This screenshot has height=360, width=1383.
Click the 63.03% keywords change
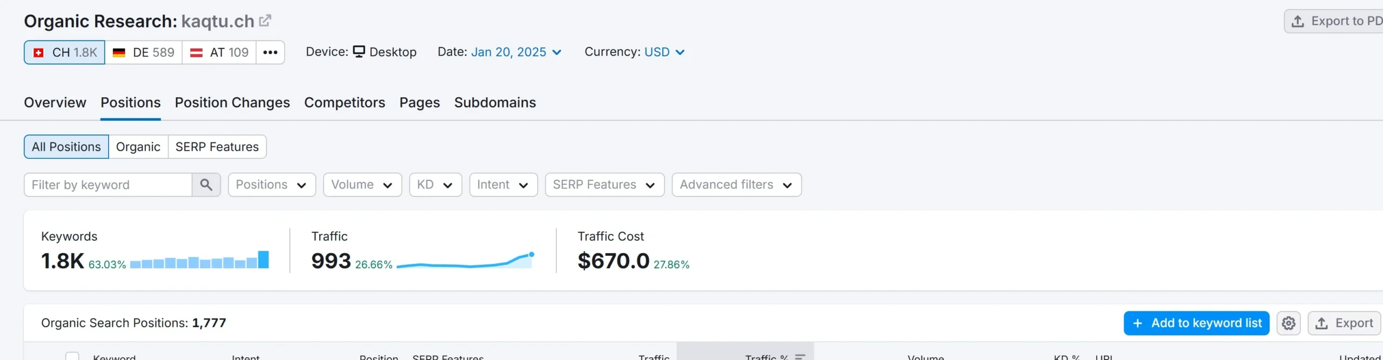point(107,265)
